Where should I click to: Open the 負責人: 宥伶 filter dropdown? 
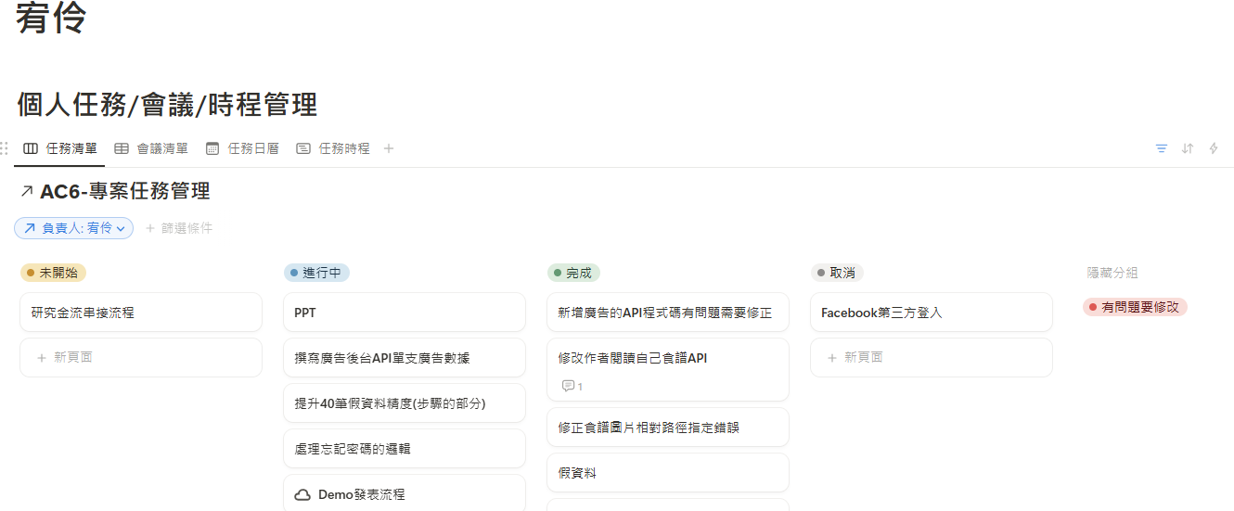[74, 228]
